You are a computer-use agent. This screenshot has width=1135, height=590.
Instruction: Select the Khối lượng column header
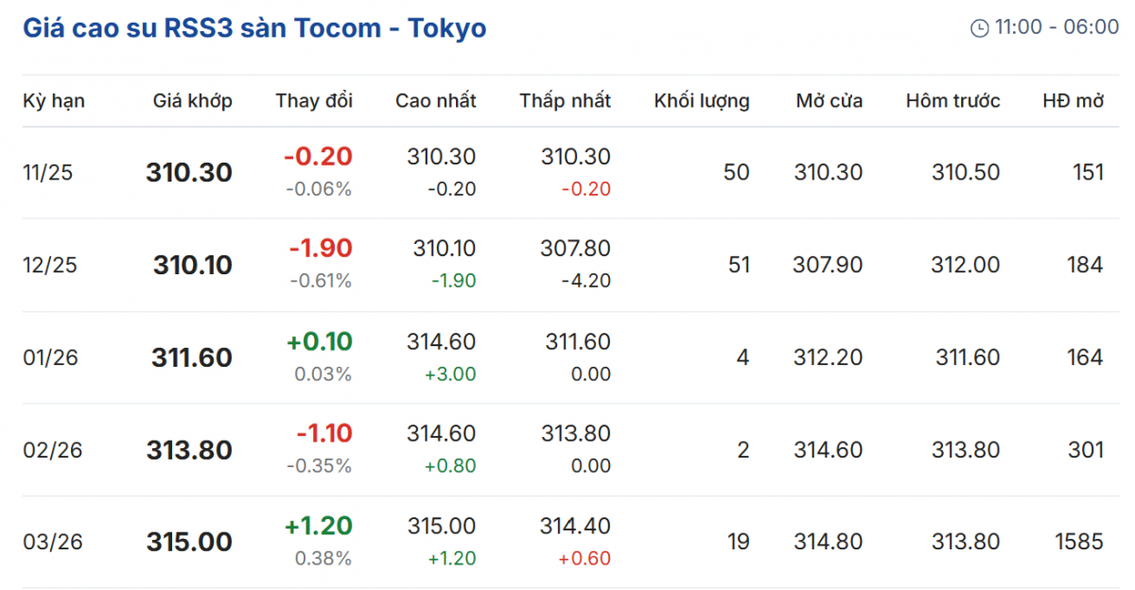(x=701, y=101)
